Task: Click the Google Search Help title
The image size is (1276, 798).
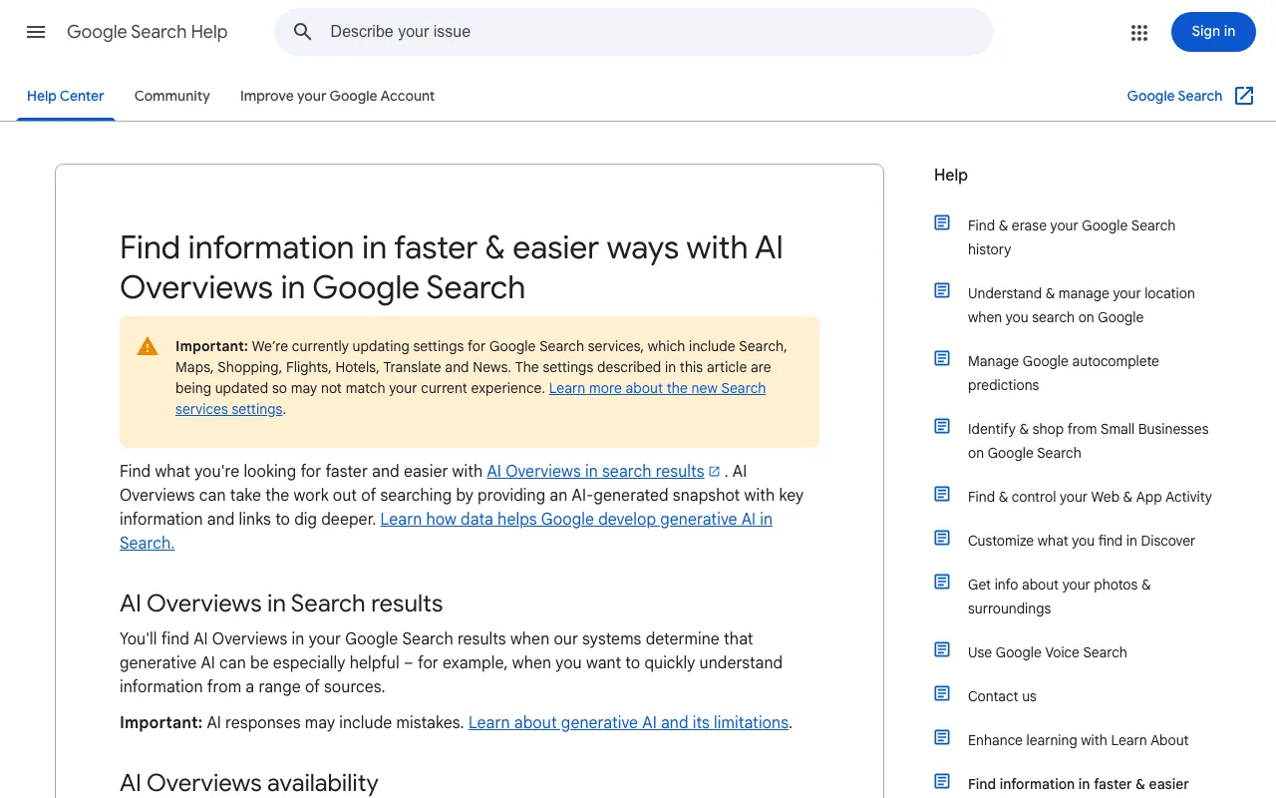Action: (148, 32)
